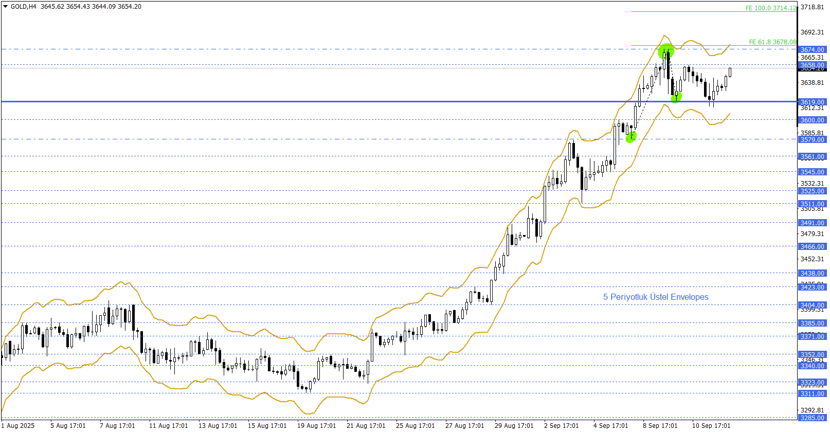Click the '10 Sep 17:01' time axis label

[x=711, y=426]
